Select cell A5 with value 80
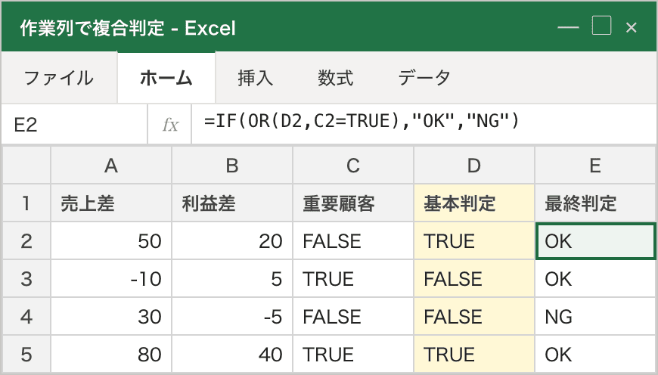658x375 pixels. click(x=111, y=354)
